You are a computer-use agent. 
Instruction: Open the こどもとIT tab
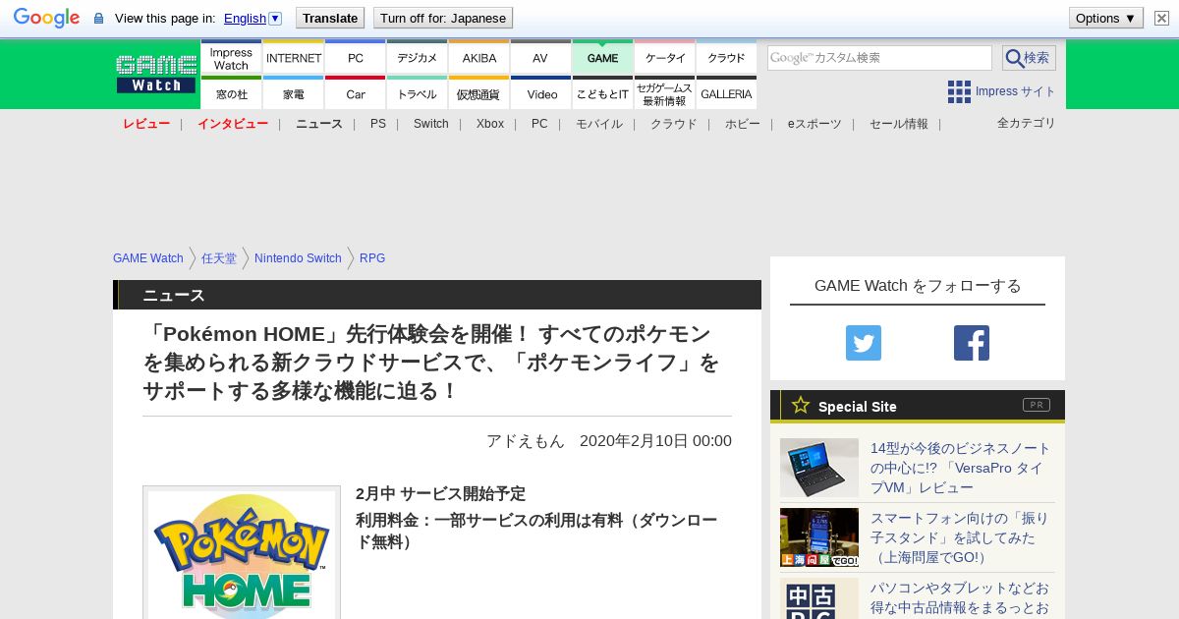point(602,93)
